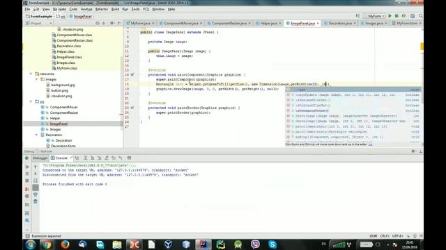Switch to the MyForm.java editor tab
This screenshot has width=446, height=250.
point(140,23)
